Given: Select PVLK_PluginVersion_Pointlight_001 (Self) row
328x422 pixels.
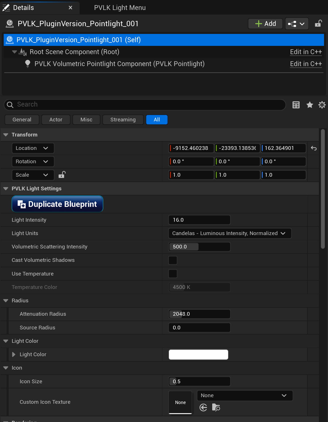Looking at the screenshot, I should tap(164, 40).
